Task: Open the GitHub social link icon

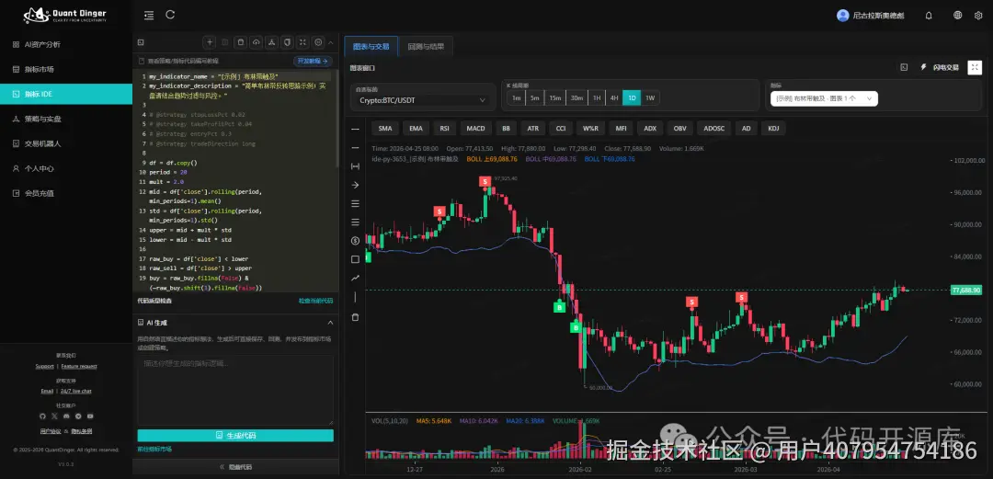Action: tap(42, 416)
